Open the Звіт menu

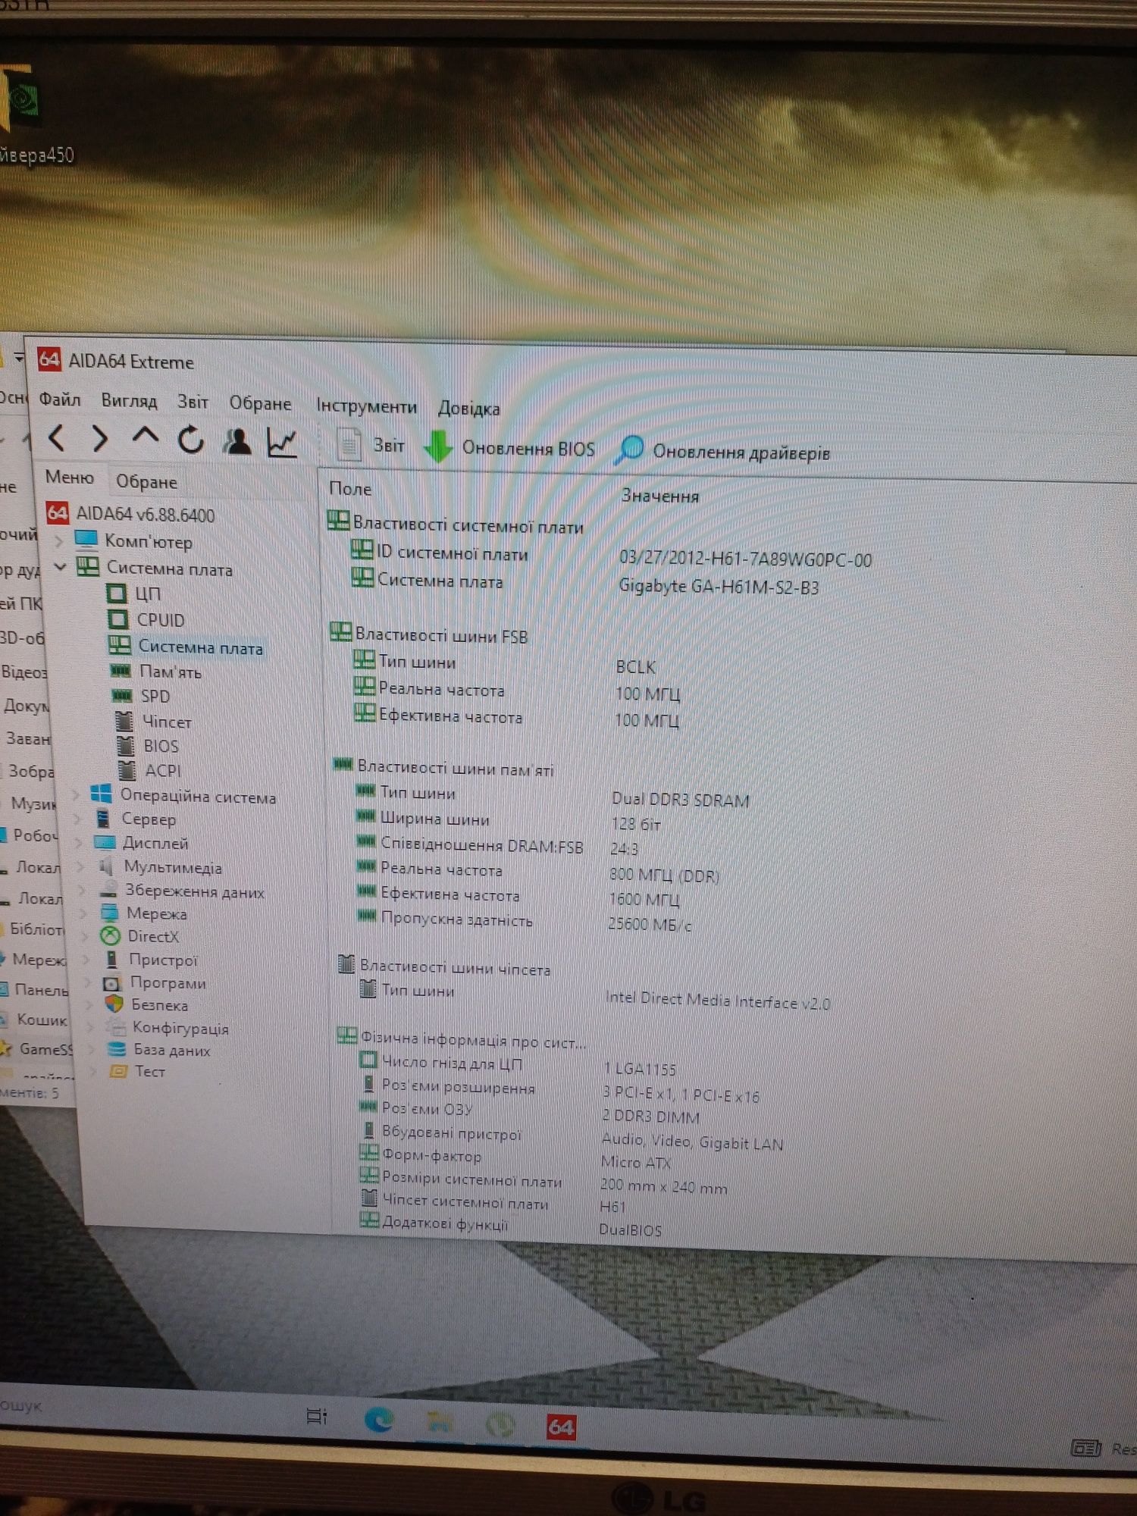pos(193,402)
